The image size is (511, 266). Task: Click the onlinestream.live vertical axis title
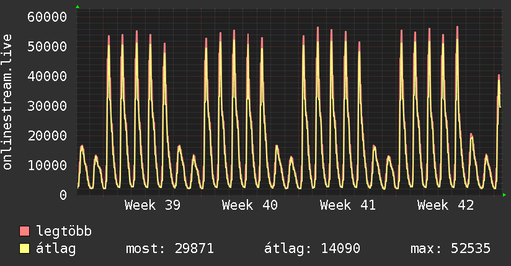click(7, 102)
